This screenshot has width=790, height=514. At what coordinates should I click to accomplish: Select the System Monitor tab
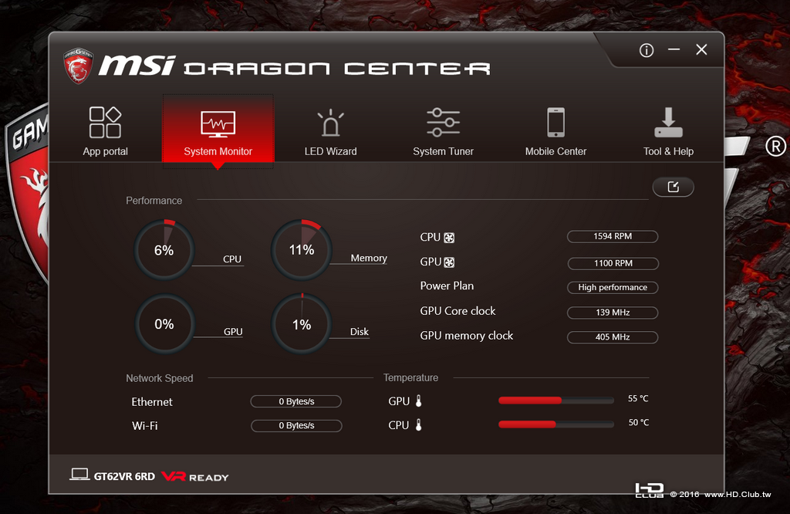[x=218, y=129]
